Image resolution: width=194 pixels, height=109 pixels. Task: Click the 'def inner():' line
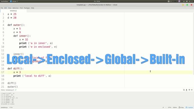22,36
